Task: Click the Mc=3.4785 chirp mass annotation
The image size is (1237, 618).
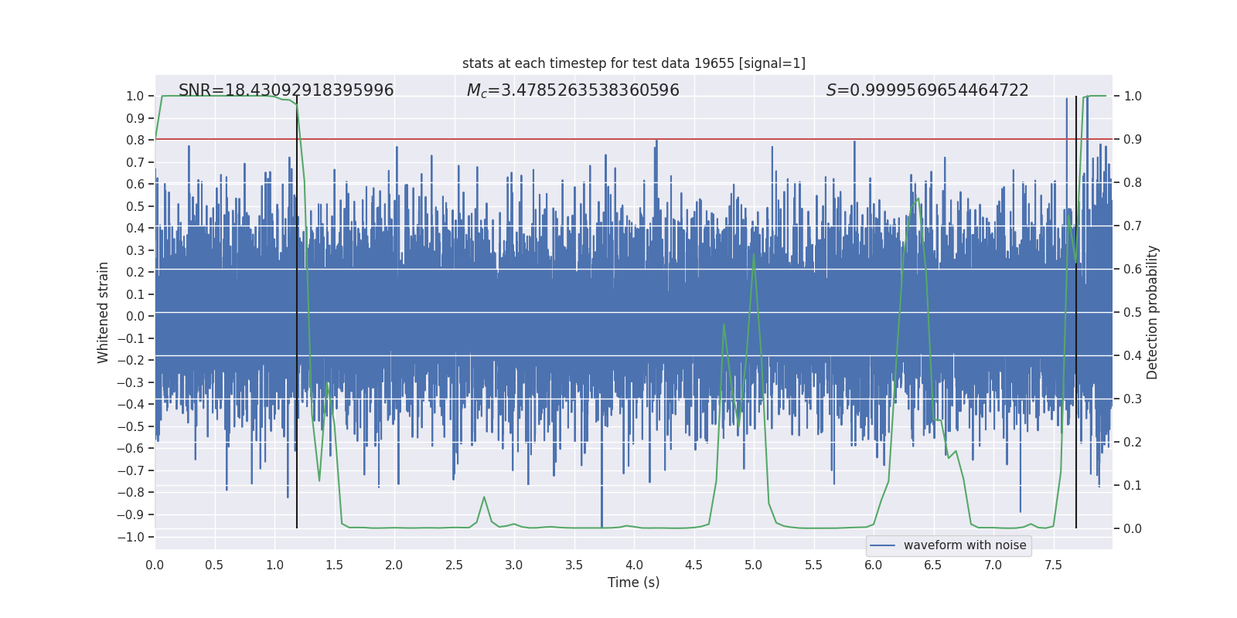Action: (573, 90)
